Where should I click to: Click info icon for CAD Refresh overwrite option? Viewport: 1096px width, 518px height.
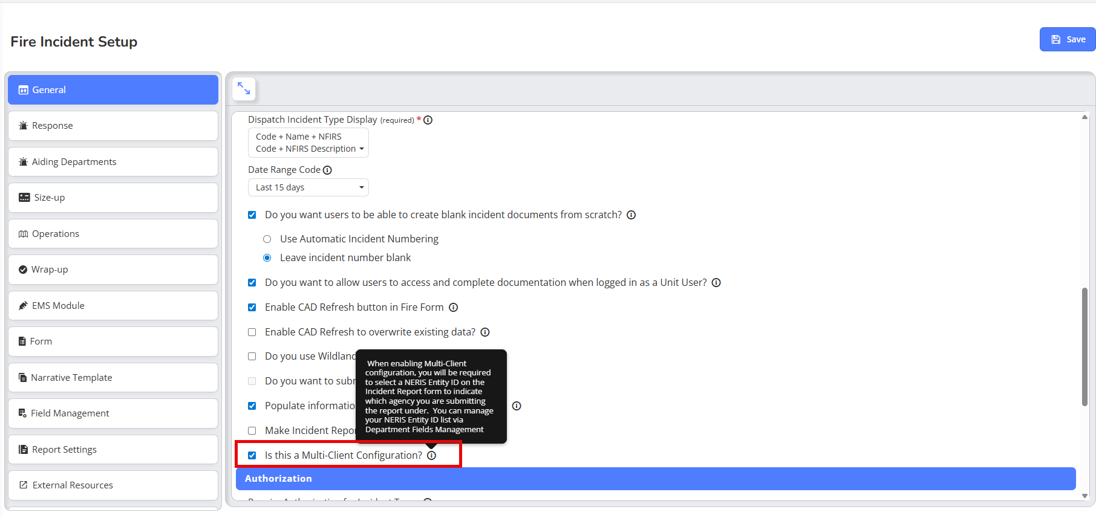pos(485,332)
